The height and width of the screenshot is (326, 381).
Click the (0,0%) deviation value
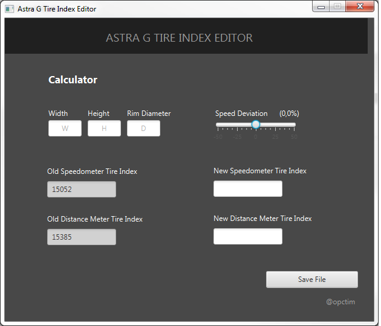289,113
